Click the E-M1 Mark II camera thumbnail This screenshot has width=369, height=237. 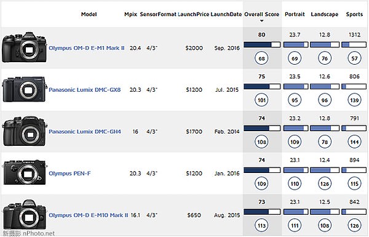[24, 47]
